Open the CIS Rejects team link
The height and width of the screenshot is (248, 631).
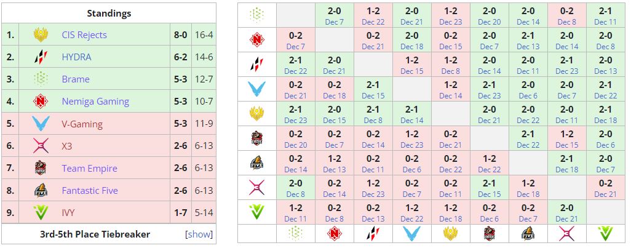(84, 35)
